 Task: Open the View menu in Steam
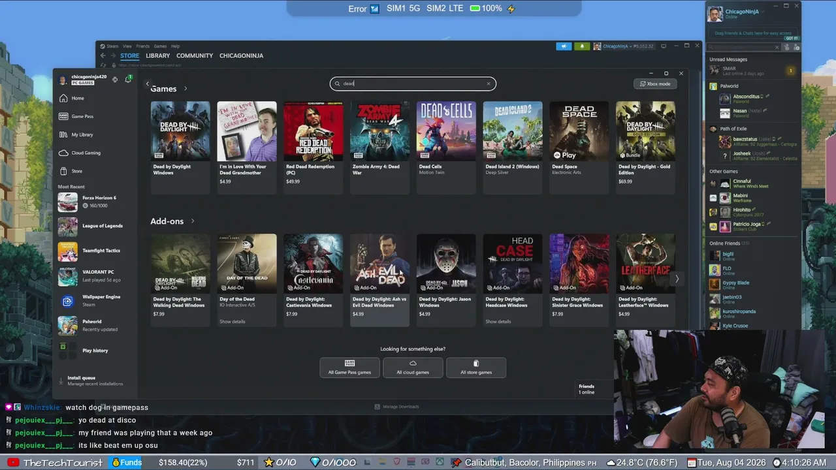127,46
